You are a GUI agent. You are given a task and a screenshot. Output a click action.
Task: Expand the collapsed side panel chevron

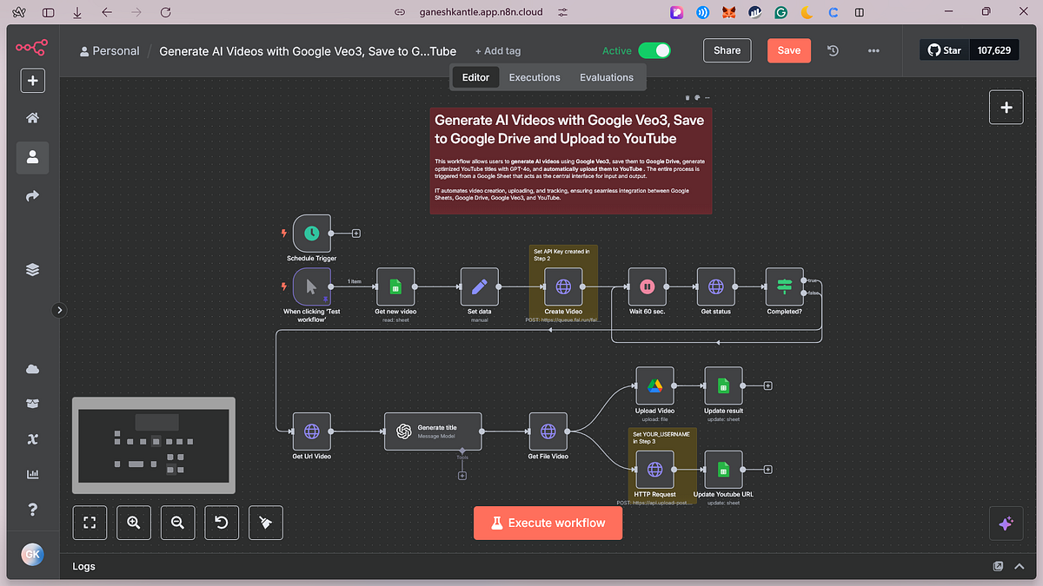click(x=59, y=309)
